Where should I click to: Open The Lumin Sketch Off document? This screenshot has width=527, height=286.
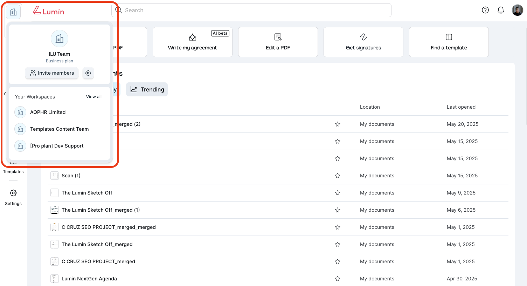(x=87, y=193)
